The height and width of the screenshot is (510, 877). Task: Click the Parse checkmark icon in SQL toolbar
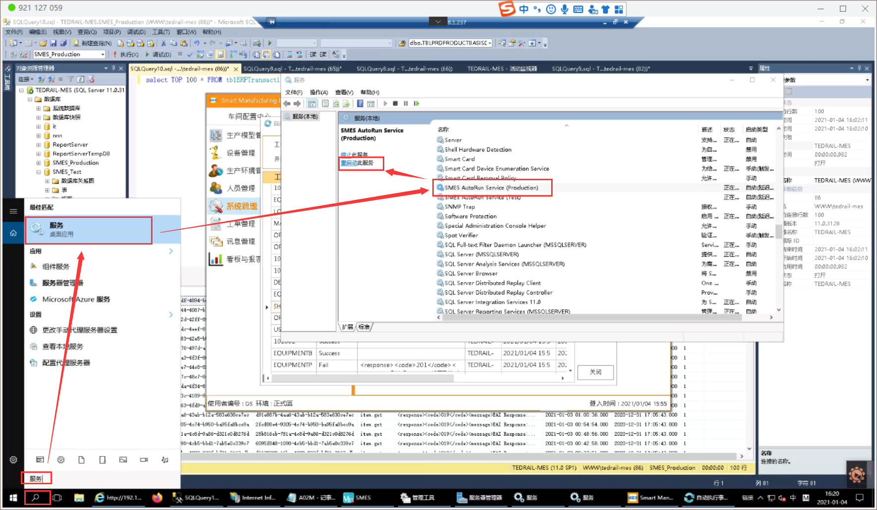(190, 54)
